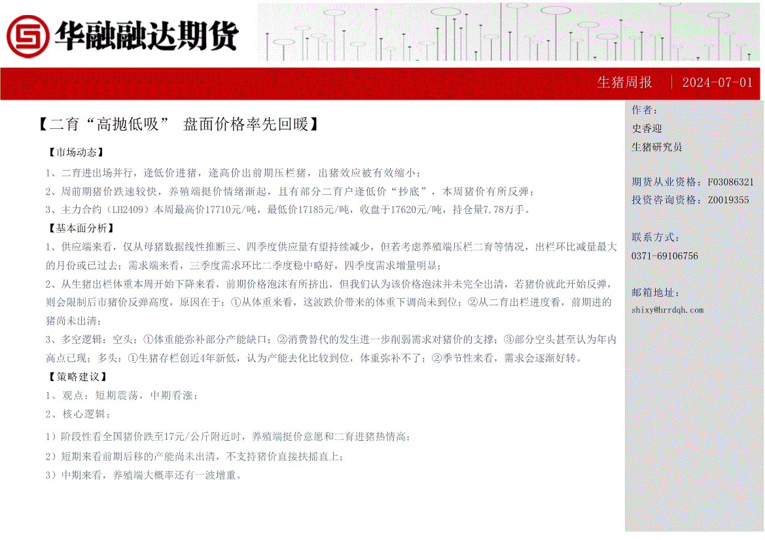The height and width of the screenshot is (540, 765).
Task: Click the line starting 1、供应端来看
Action: 331,246
